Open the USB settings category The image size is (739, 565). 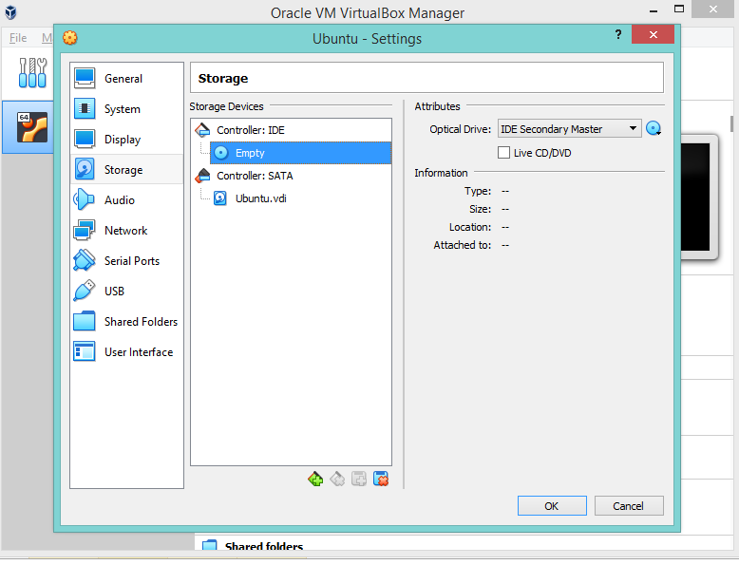pos(126,292)
